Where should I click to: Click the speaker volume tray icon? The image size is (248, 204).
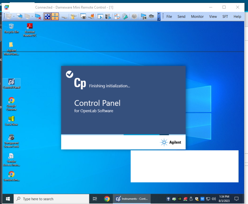[214, 199]
